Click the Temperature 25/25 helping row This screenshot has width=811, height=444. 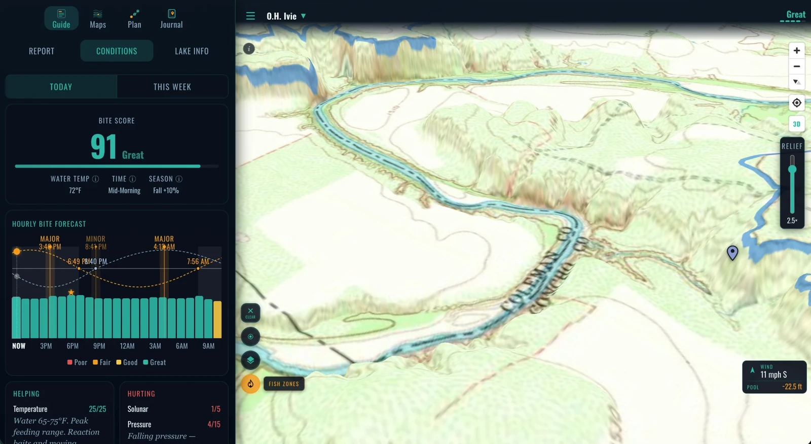60,409
